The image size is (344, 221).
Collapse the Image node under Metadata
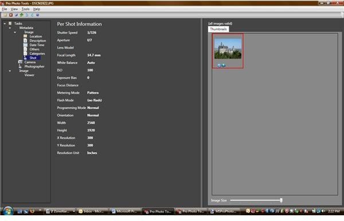point(15,32)
